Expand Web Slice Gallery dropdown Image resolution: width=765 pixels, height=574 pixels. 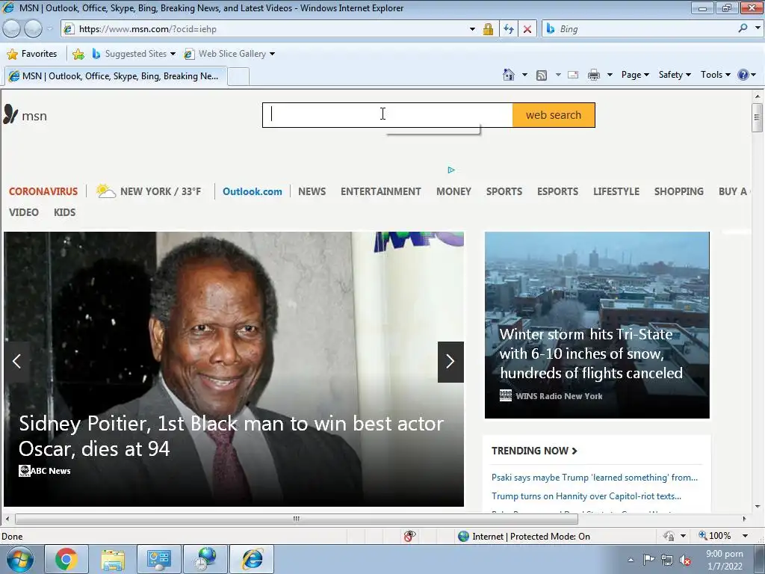[272, 54]
